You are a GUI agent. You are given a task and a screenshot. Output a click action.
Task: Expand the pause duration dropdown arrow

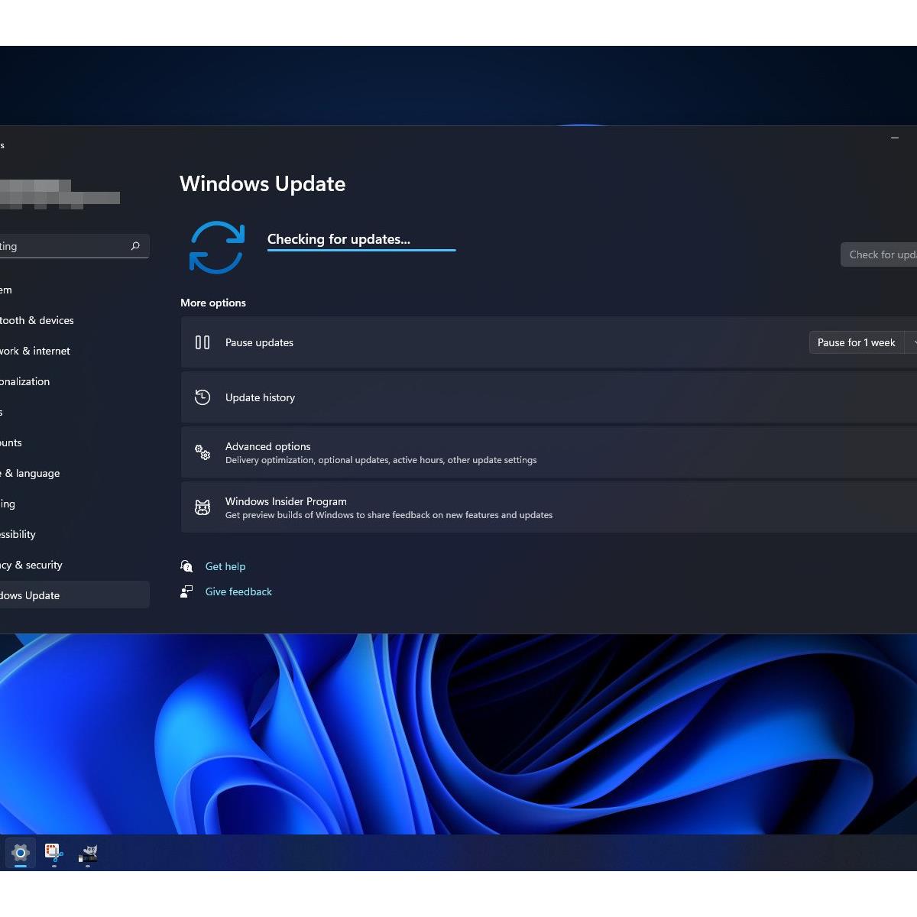pyautogui.click(x=911, y=342)
